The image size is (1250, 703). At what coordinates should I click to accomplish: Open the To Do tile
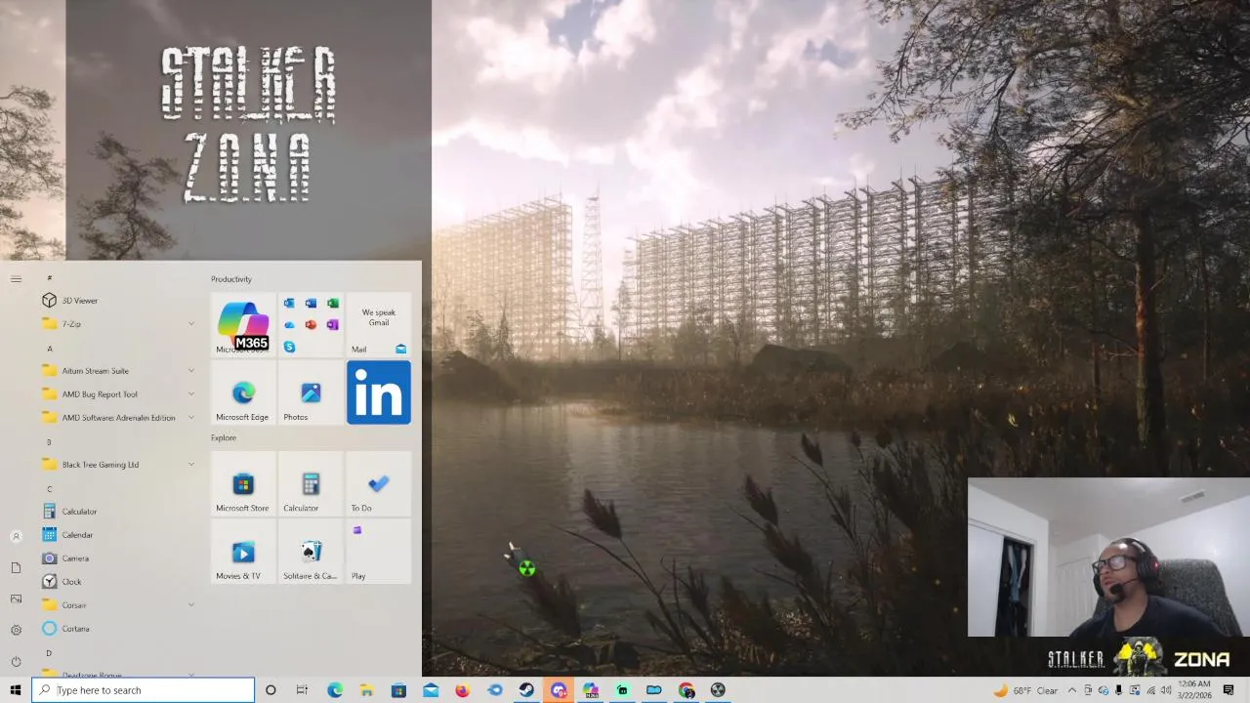[x=379, y=483]
